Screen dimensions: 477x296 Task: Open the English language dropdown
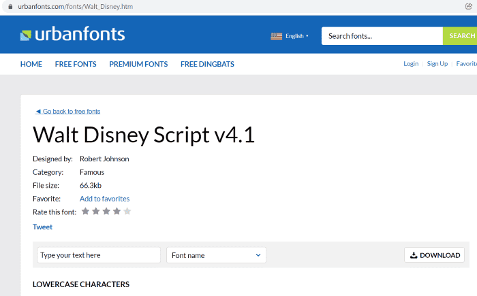297,36
